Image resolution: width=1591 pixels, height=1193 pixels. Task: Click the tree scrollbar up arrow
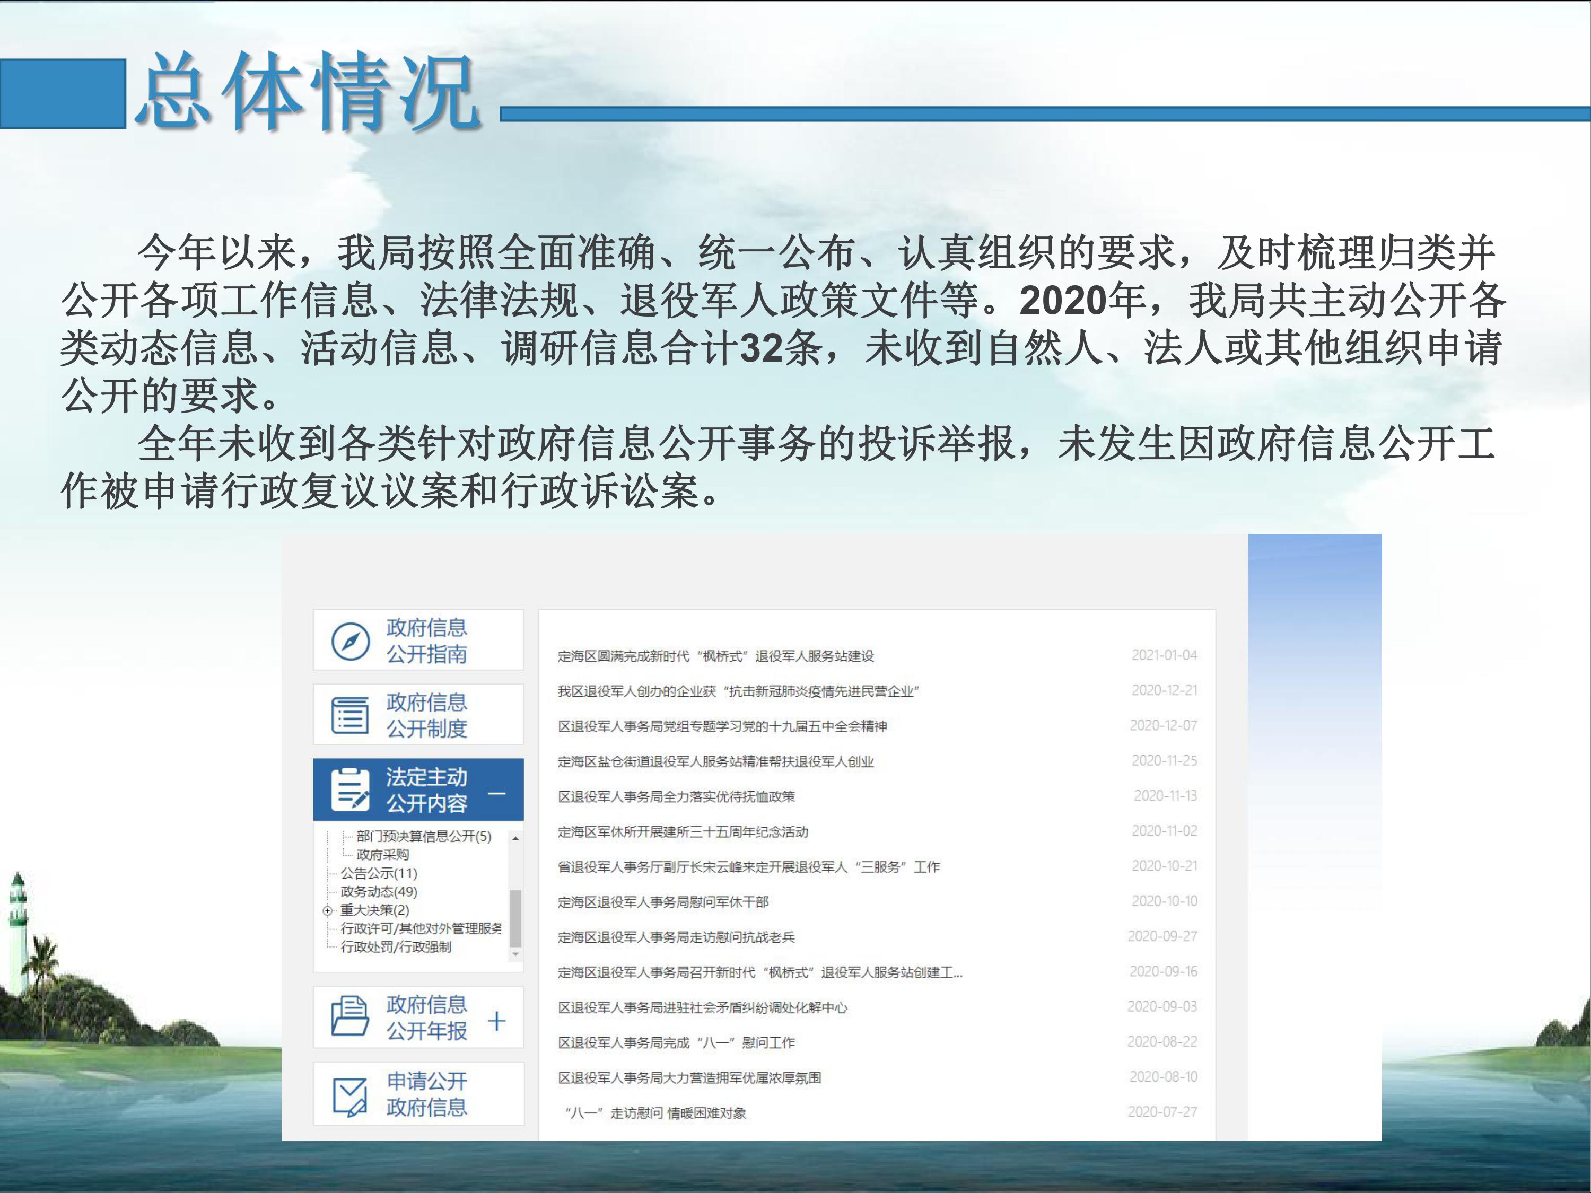coord(515,838)
